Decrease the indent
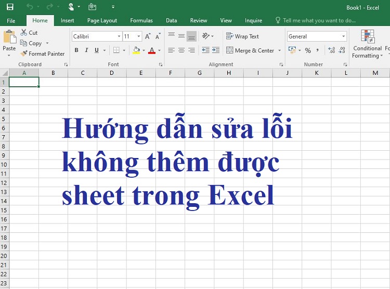 [206, 50]
